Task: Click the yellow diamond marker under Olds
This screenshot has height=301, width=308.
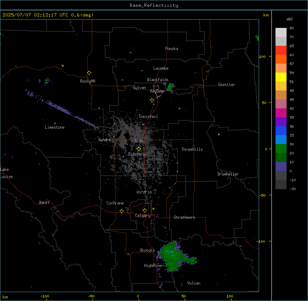Action: click(139, 149)
